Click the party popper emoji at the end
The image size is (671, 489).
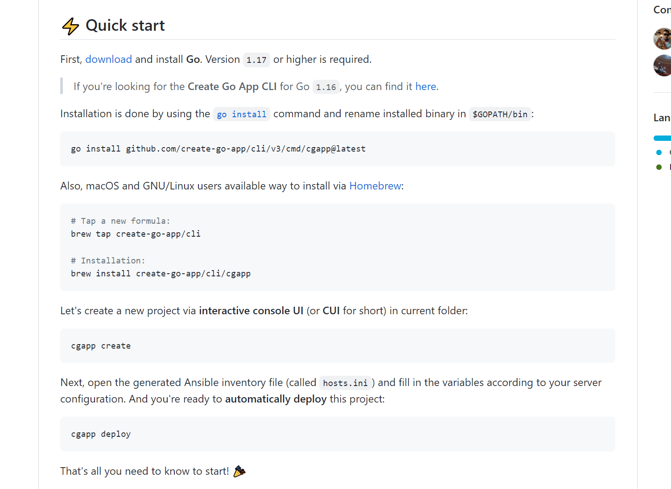point(239,471)
